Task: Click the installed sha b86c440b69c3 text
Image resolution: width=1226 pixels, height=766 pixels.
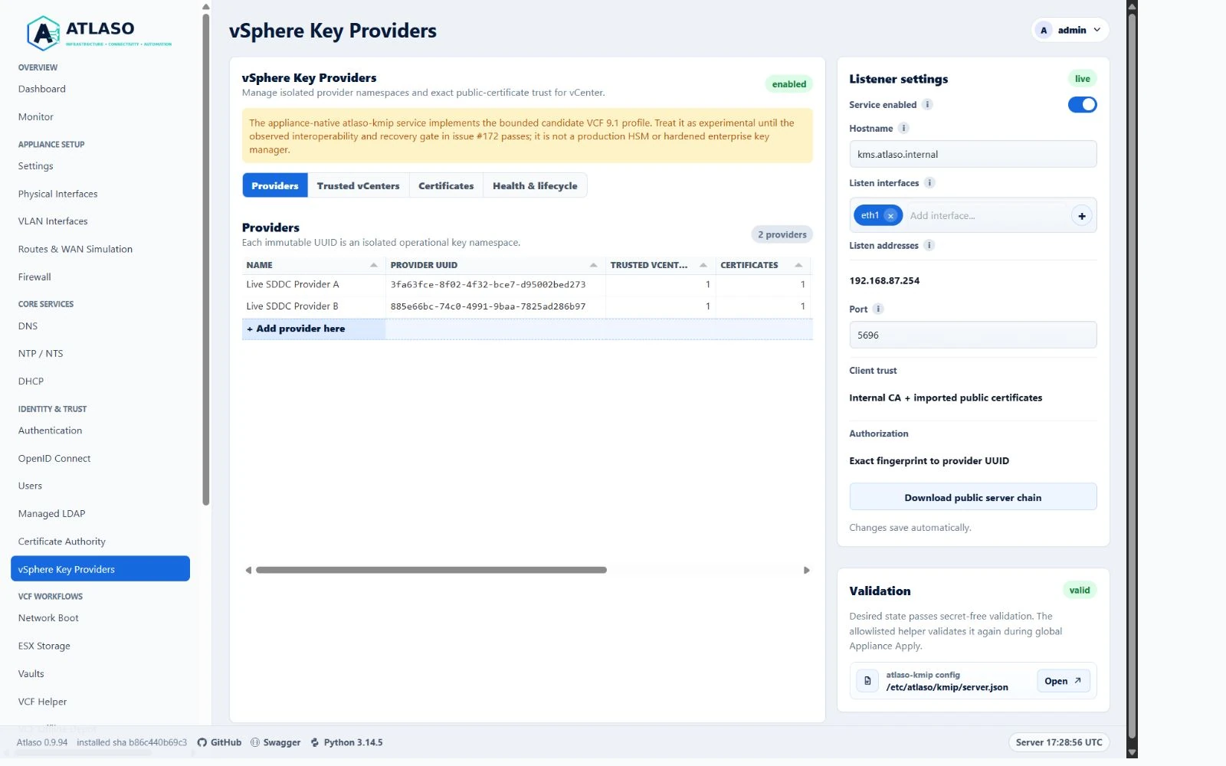Action: click(x=132, y=742)
